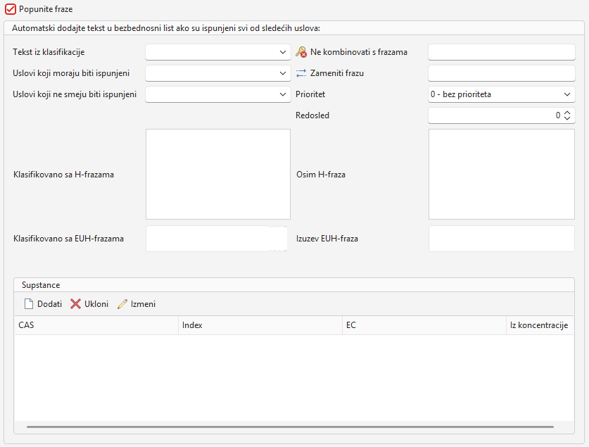Click the Izuzev EUH-fraza field

pos(502,239)
